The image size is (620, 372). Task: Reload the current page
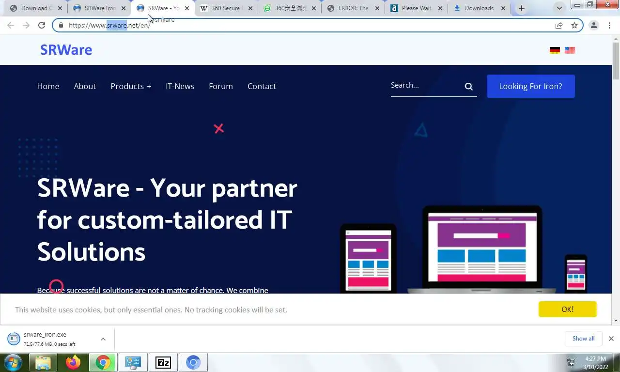(x=42, y=25)
